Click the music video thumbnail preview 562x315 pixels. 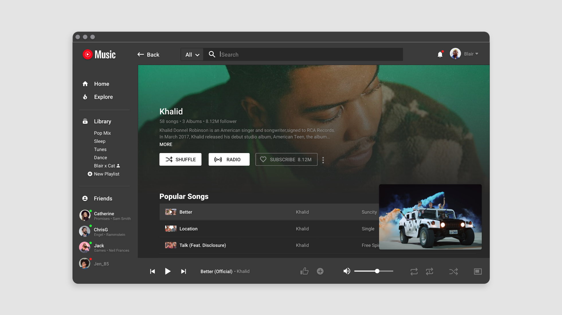pos(430,217)
